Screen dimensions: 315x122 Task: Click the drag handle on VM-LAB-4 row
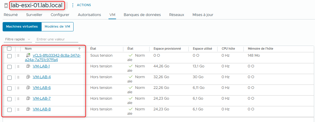[18, 77]
